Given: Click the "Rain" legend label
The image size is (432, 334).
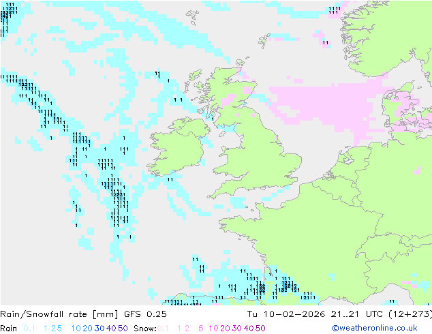Looking at the screenshot, I should click(9, 329).
